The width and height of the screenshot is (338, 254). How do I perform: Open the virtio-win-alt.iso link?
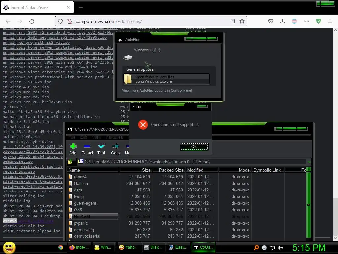pyautogui.click(x=23, y=226)
